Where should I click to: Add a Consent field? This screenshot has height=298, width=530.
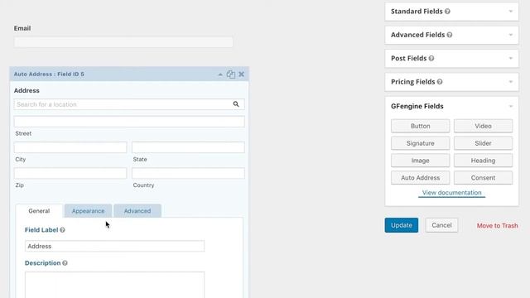(x=483, y=178)
